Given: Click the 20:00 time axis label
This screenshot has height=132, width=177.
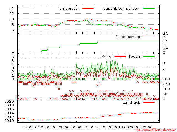Looking at the screenshot, I should point(135,127).
